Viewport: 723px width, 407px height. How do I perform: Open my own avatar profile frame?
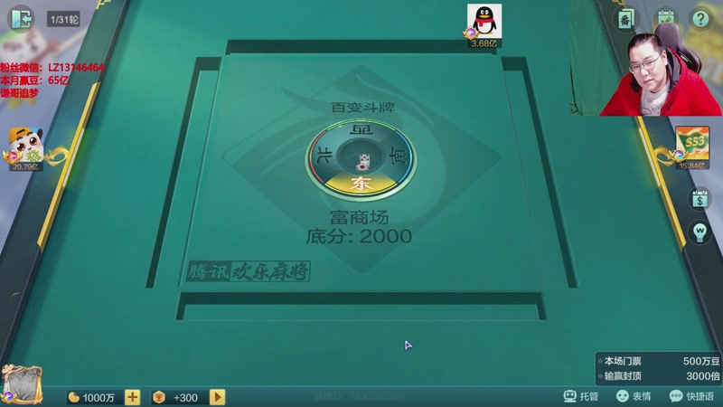click(21, 383)
